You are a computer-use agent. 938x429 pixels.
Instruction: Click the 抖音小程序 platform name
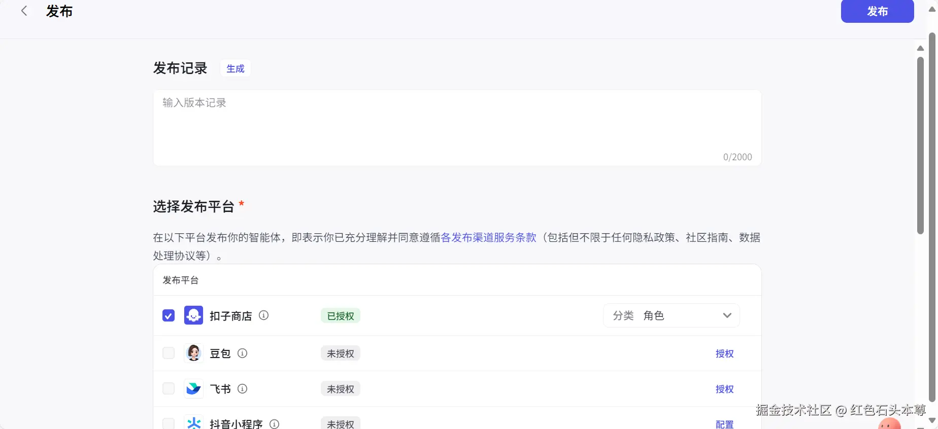236,423
